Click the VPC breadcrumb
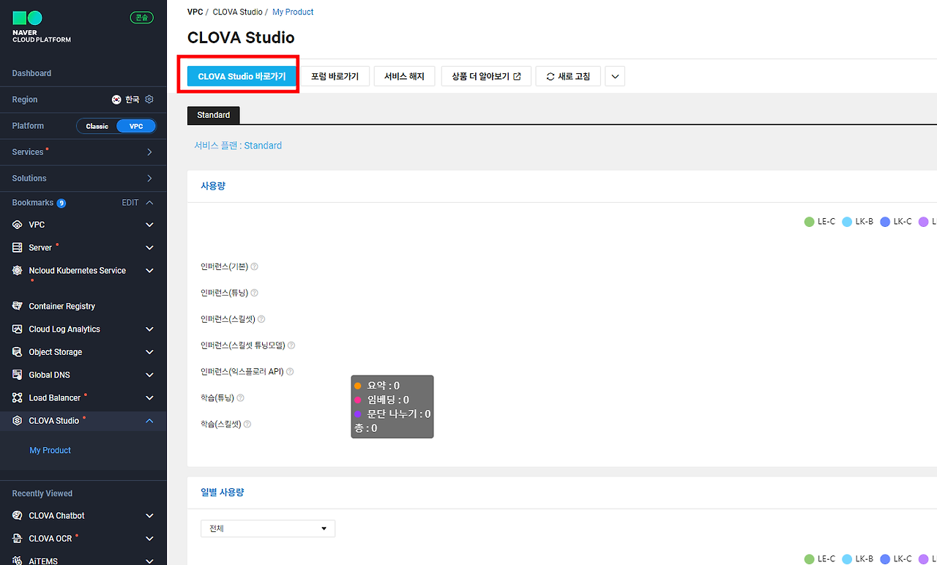Image resolution: width=937 pixels, height=565 pixels. 195,12
